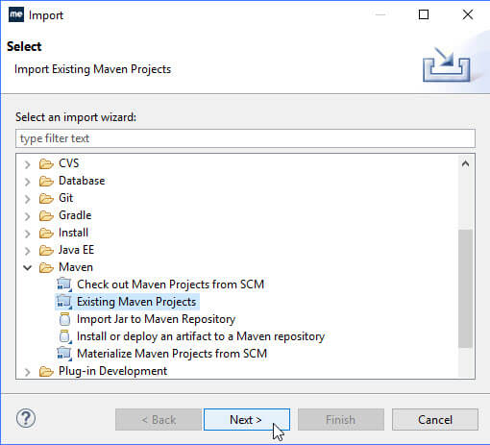Click the wizard list vertical scrollbar thumb
This screenshot has width=490, height=445.
(466, 288)
